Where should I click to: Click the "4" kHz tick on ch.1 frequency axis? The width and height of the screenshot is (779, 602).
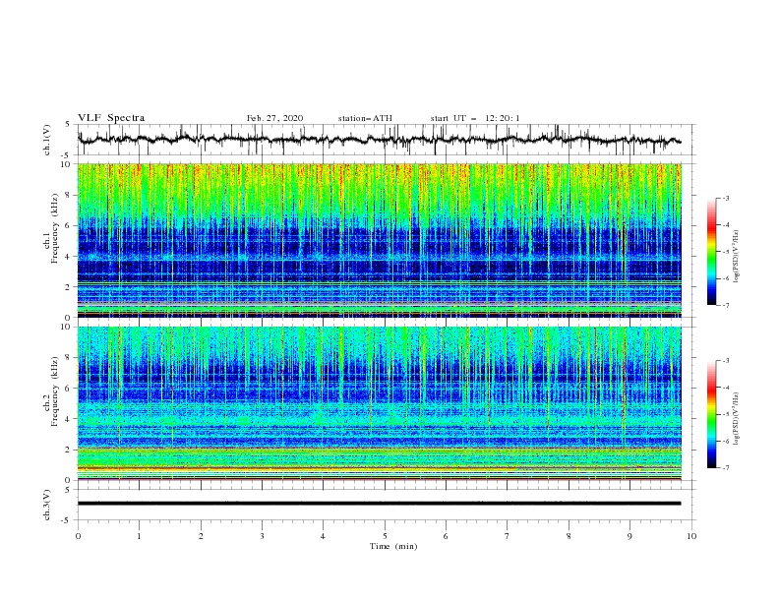pos(69,257)
